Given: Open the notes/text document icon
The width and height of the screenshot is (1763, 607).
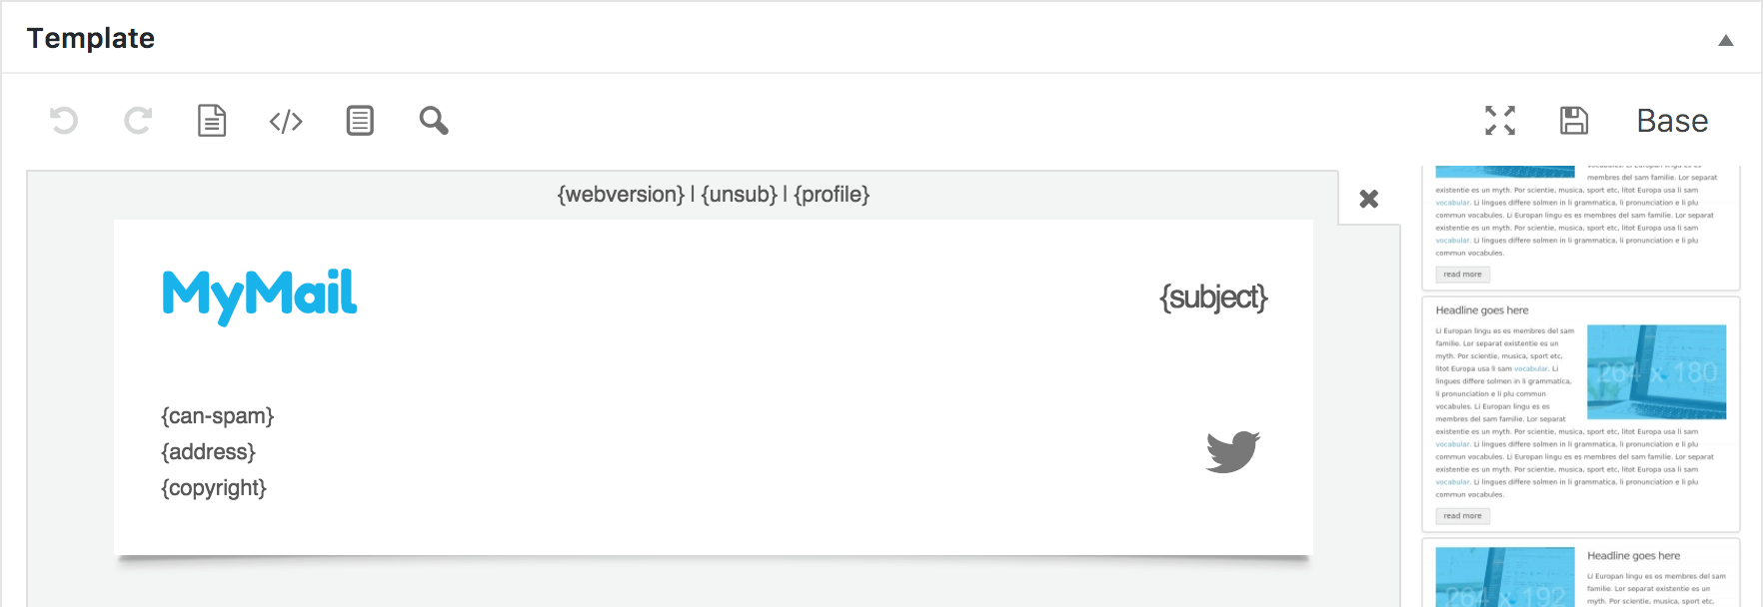Looking at the screenshot, I should click(x=360, y=120).
